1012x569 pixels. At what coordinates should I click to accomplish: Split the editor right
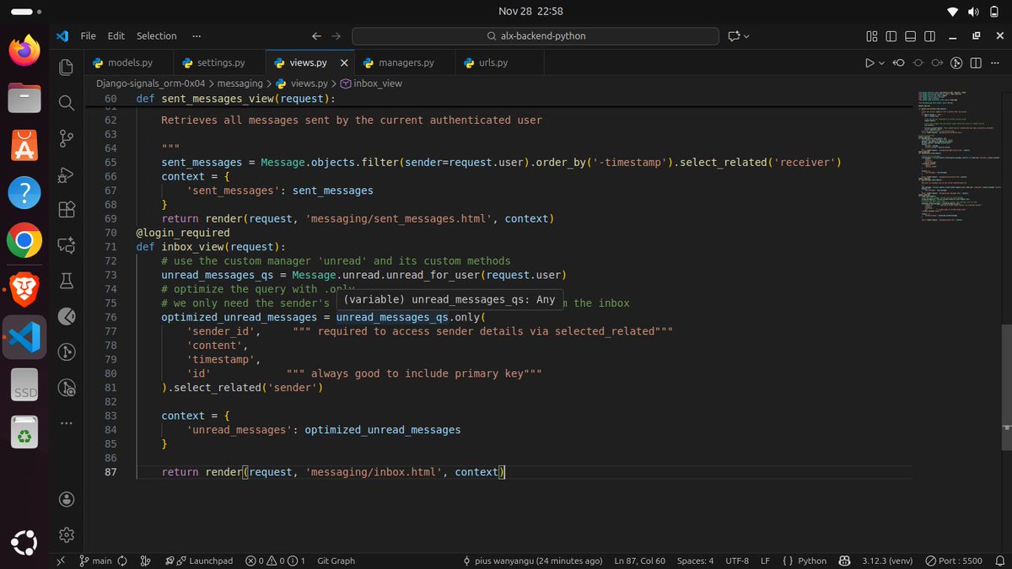pyautogui.click(x=976, y=63)
